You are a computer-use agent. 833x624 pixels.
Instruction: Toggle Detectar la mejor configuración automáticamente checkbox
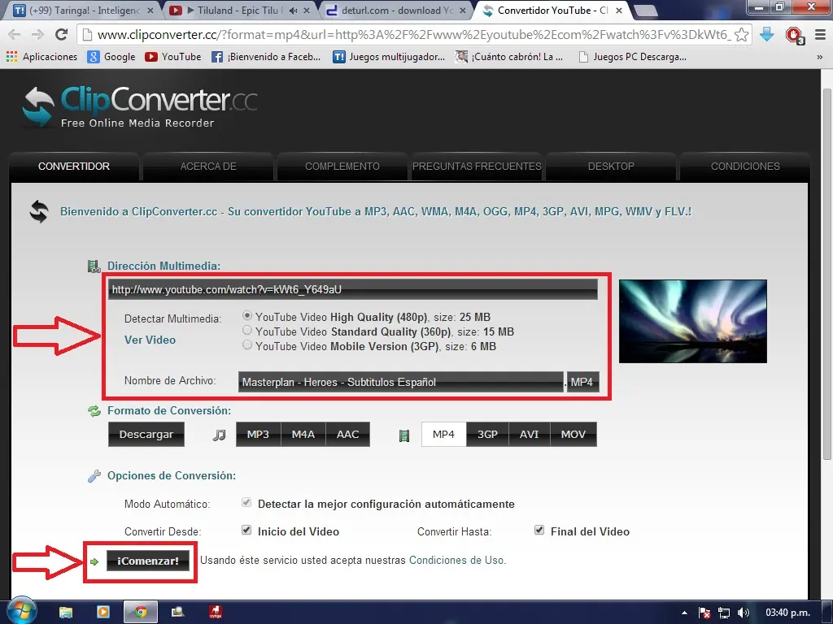tap(246, 502)
